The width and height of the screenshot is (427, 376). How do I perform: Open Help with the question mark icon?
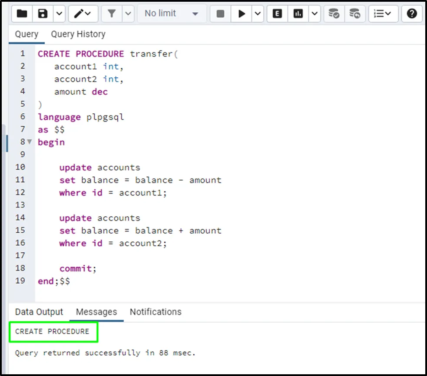pyautogui.click(x=412, y=14)
